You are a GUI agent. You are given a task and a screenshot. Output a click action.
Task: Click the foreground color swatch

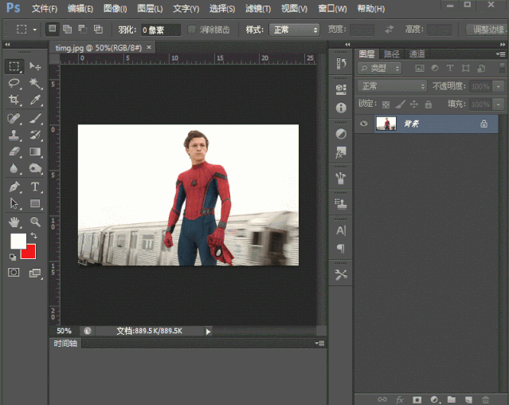[17, 241]
